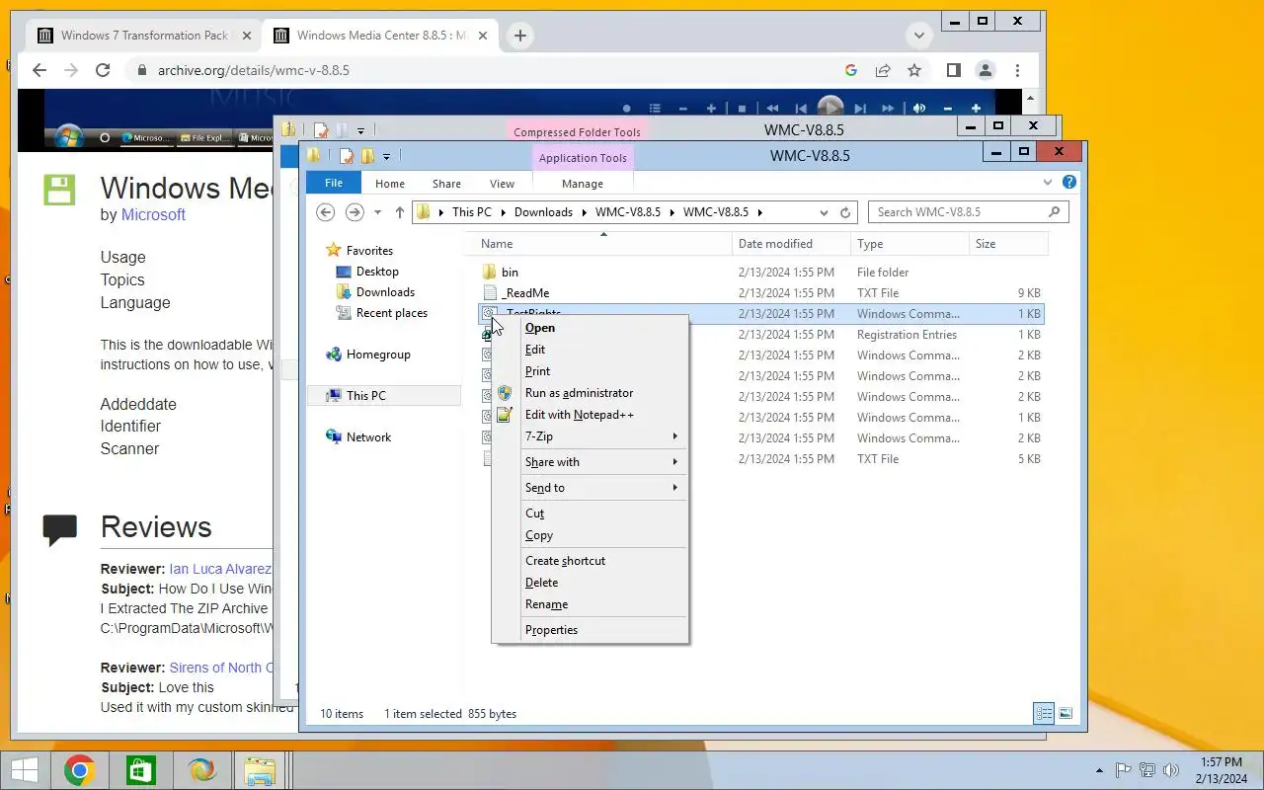Open Chrome side panel icon

pyautogui.click(x=953, y=70)
